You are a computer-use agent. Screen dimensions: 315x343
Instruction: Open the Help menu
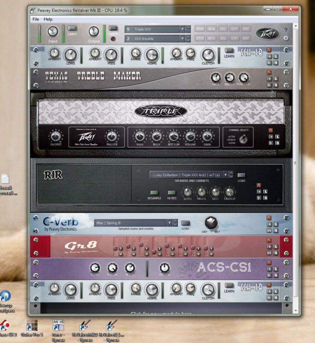click(48, 19)
